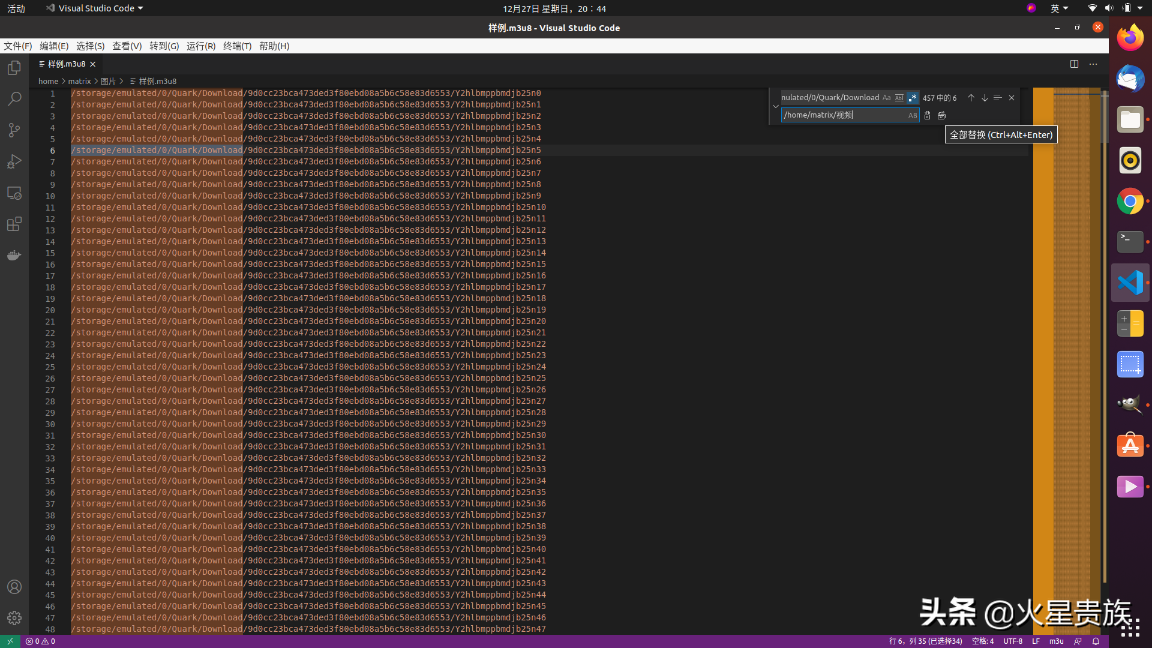
Task: Click the editor vertical scrollbar
Action: point(1105,336)
